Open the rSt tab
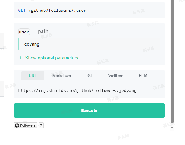This screenshot has width=185, height=145. pos(89,76)
